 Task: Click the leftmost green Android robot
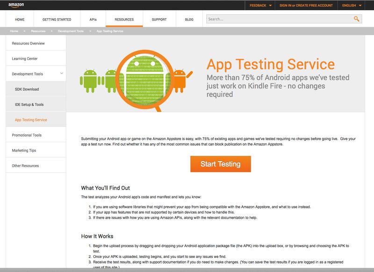pyautogui.click(x=90, y=81)
